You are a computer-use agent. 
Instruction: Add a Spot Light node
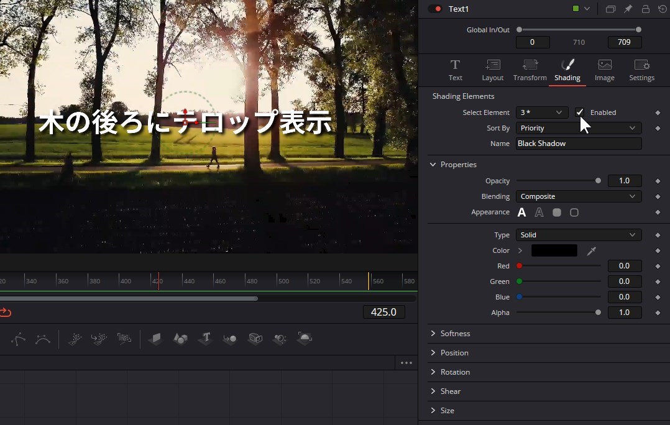pyautogui.click(x=280, y=339)
